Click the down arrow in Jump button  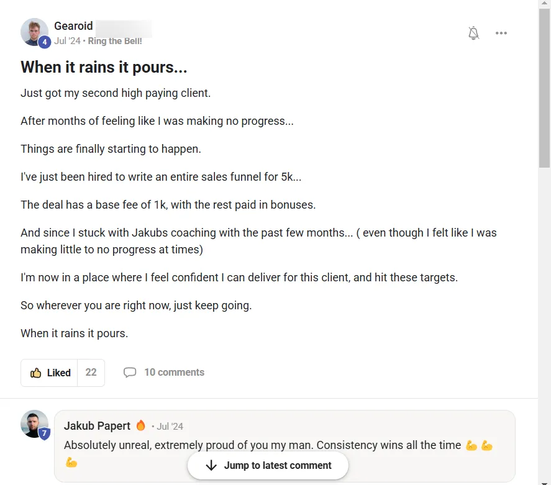211,465
